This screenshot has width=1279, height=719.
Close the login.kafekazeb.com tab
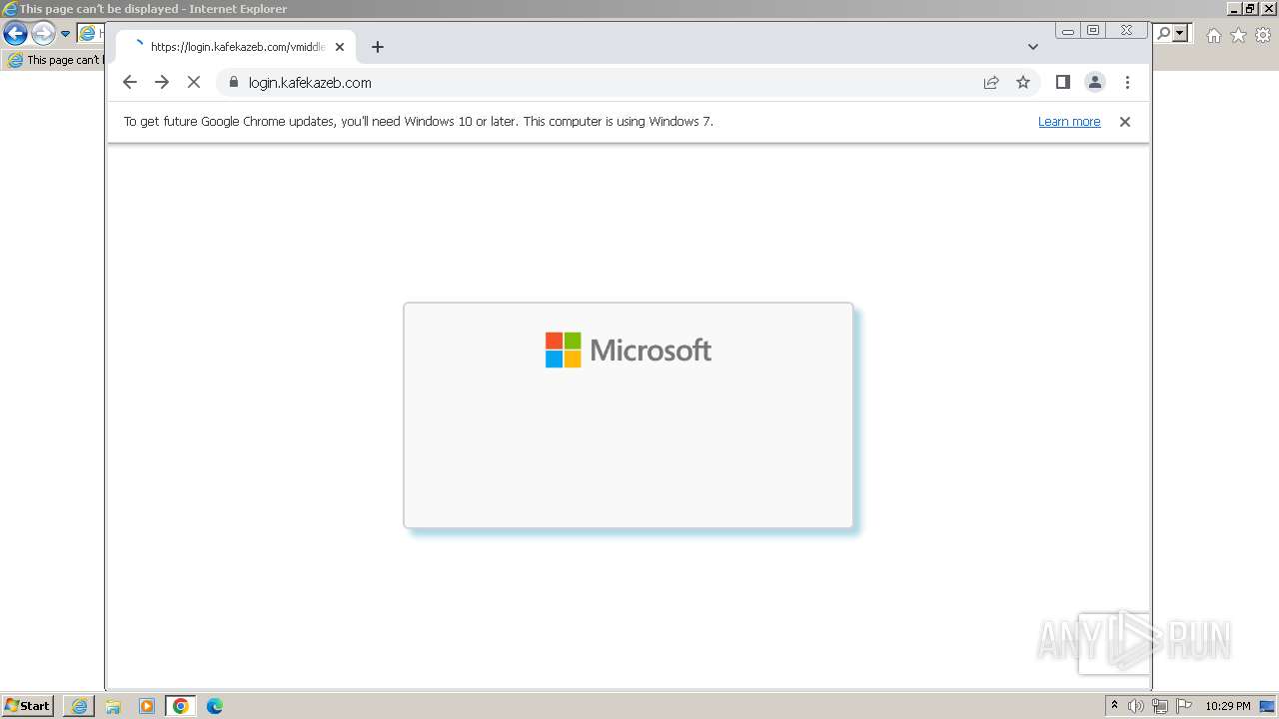340,47
